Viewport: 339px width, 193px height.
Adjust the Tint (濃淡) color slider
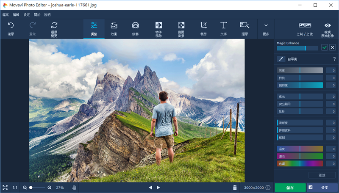click(300, 156)
